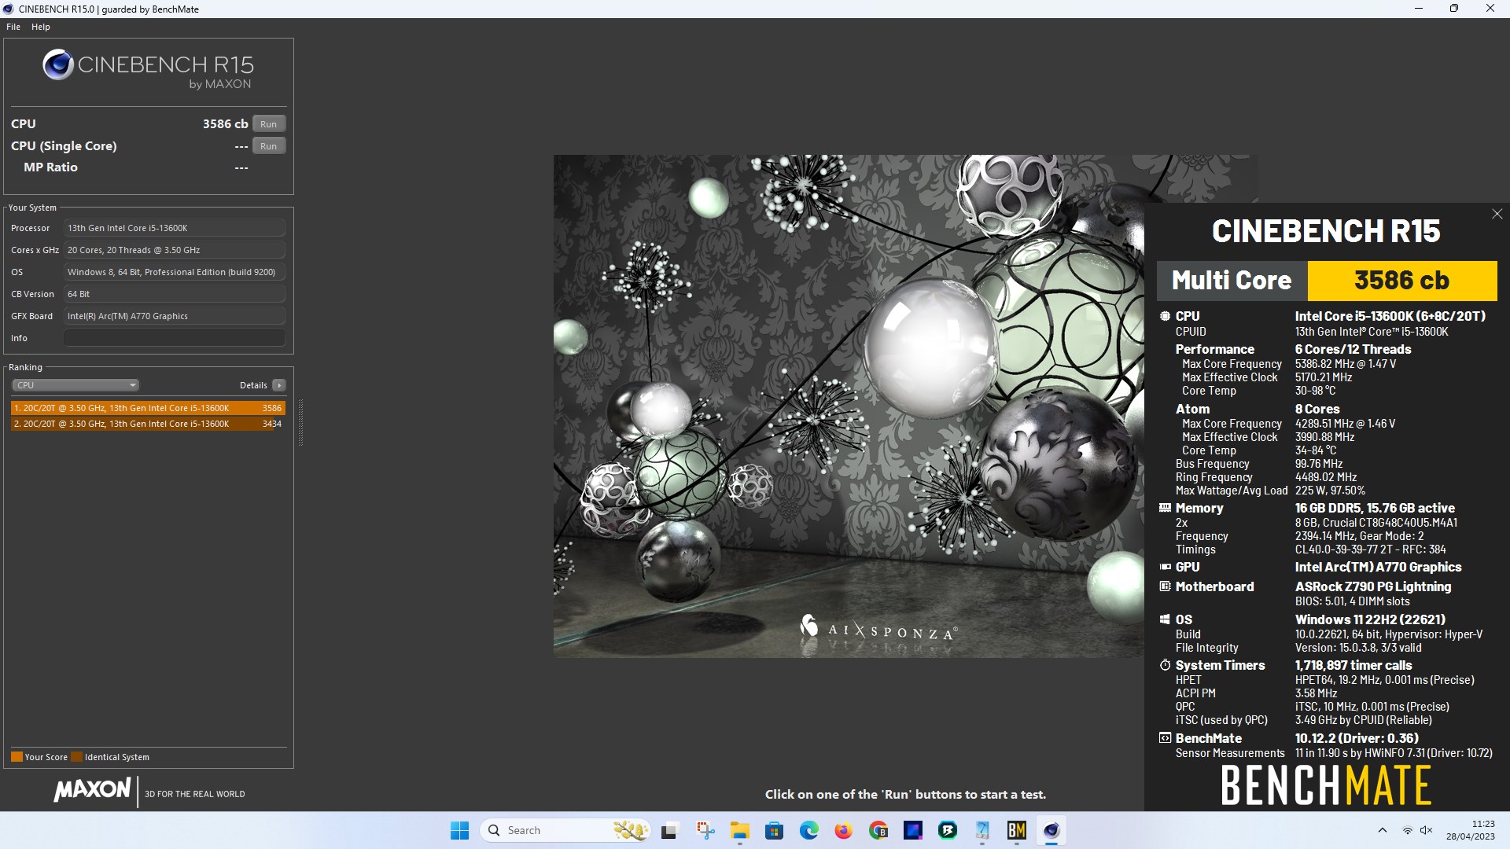1510x849 pixels.
Task: Click the MAXON logo at bottom left
Action: pyautogui.click(x=92, y=790)
